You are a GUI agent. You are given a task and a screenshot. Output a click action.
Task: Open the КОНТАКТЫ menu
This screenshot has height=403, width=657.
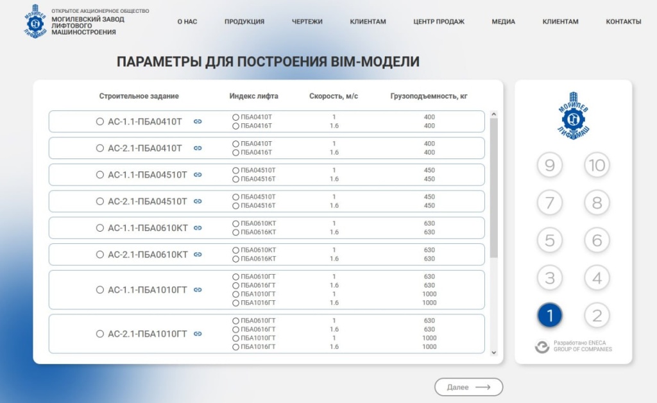(624, 21)
